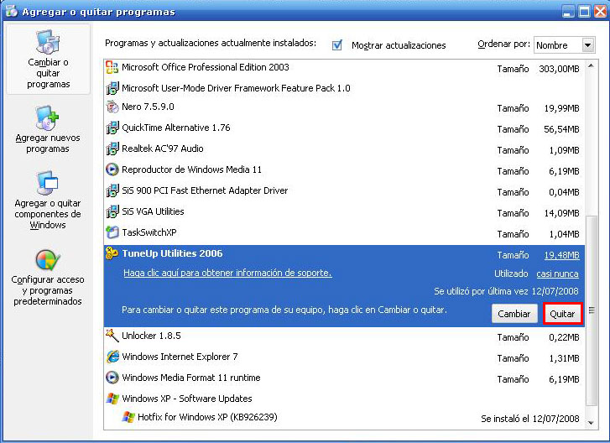Image resolution: width=610 pixels, height=443 pixels.
Task: Click the casi nunca usage link
Action: click(557, 274)
